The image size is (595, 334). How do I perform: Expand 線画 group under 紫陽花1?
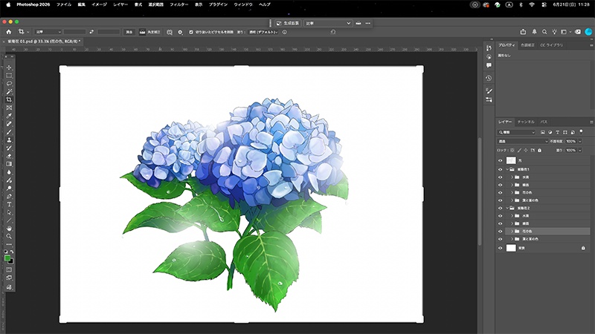(x=512, y=185)
